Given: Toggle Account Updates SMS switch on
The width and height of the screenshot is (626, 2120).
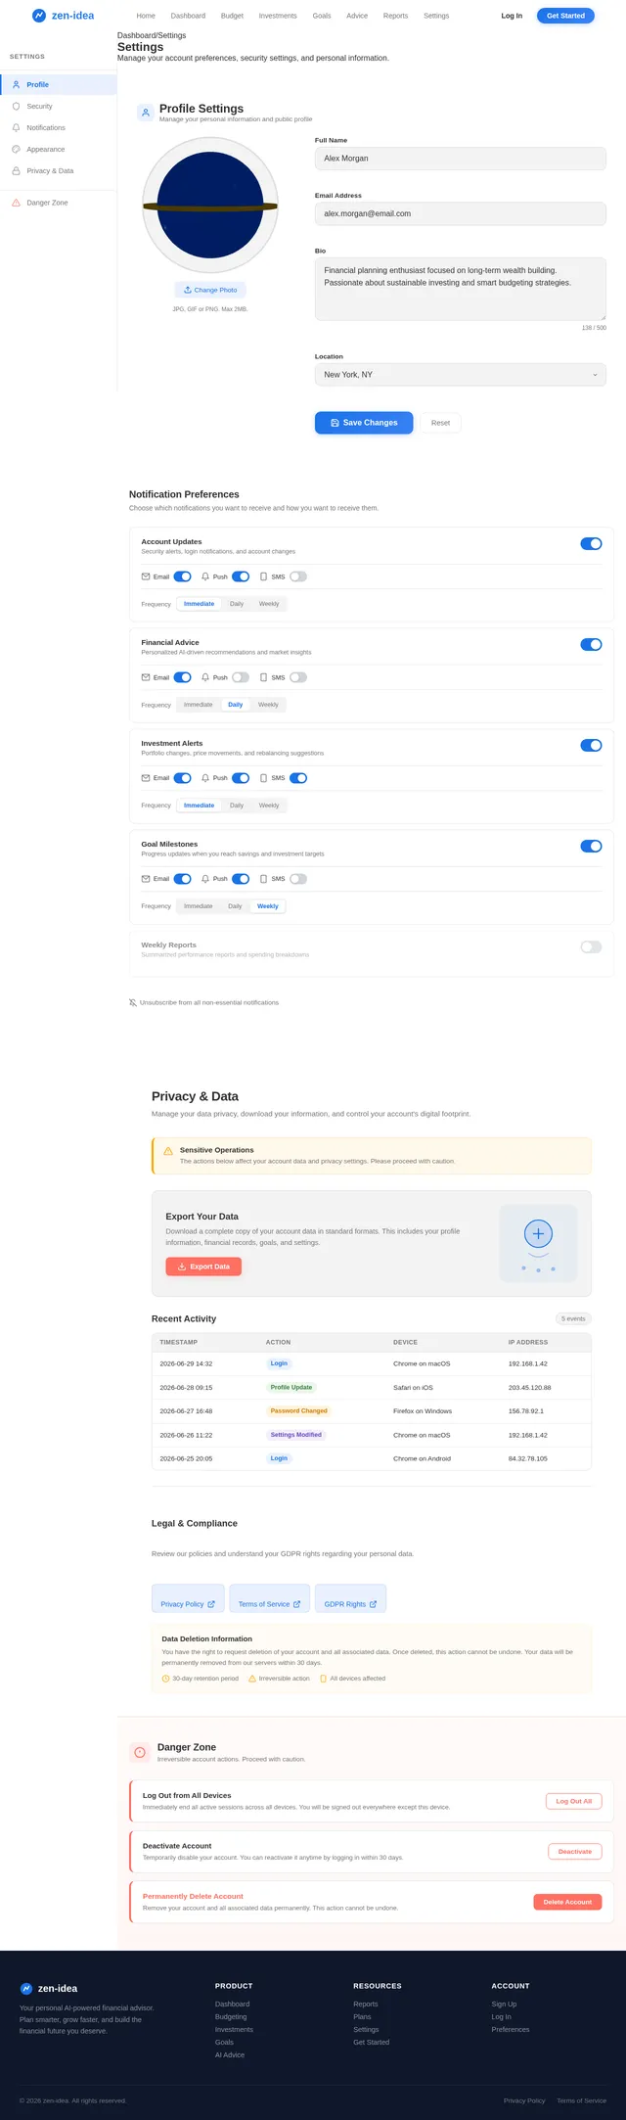Looking at the screenshot, I should coord(298,576).
